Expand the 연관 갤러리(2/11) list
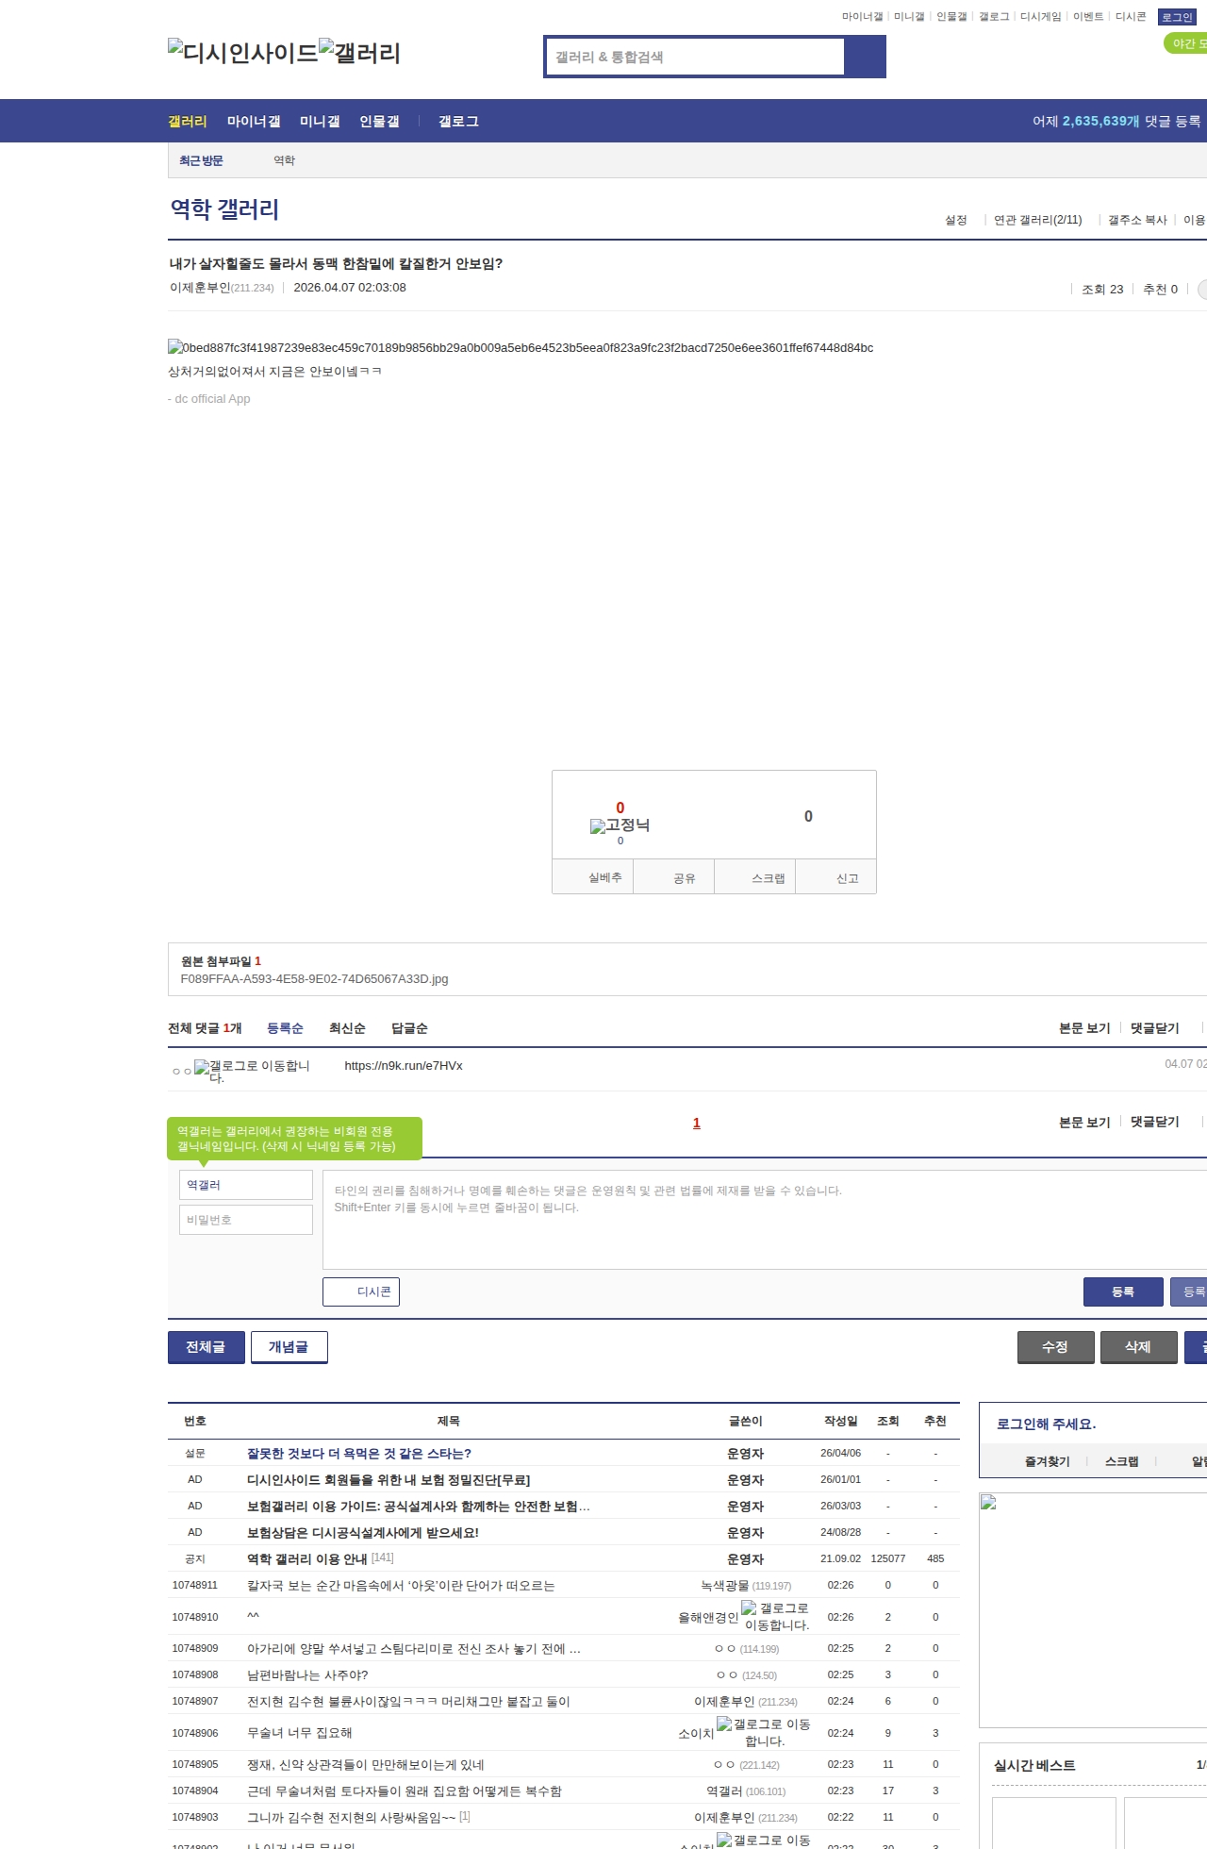The height and width of the screenshot is (1849, 1207). (1038, 220)
